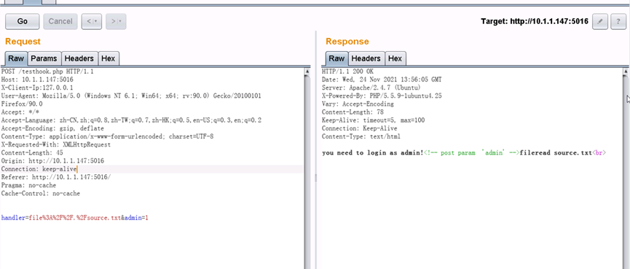Click the Cancel button
The image size is (630, 269).
click(x=60, y=21)
